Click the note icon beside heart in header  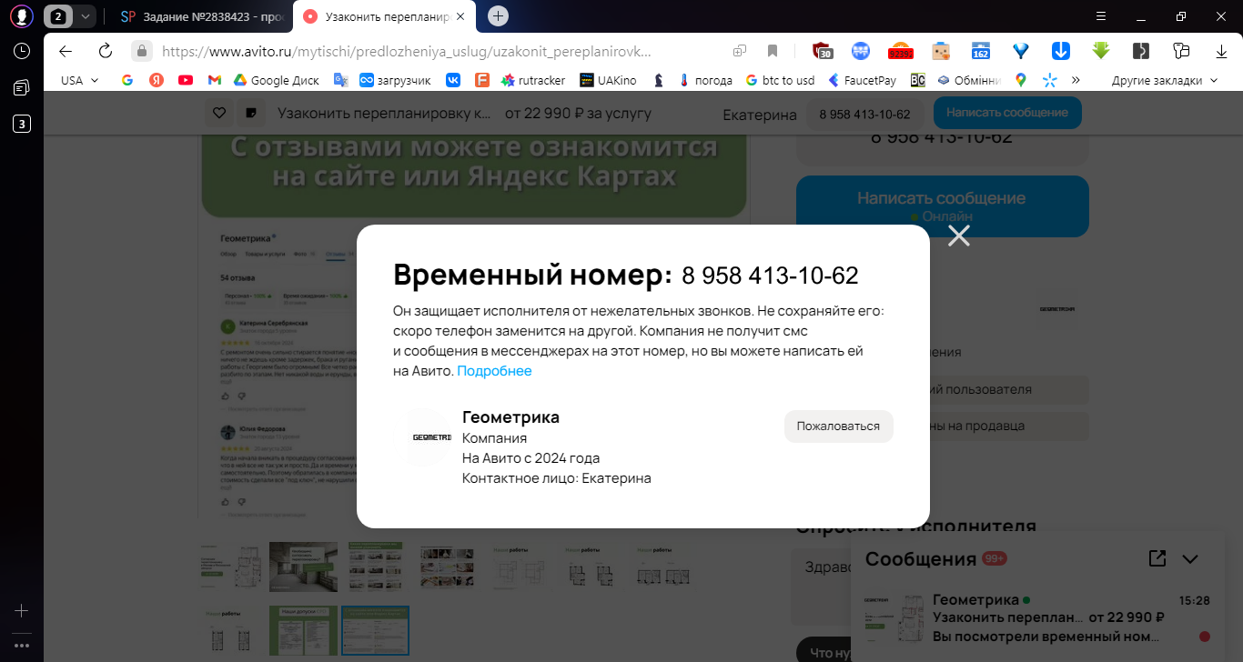click(249, 114)
